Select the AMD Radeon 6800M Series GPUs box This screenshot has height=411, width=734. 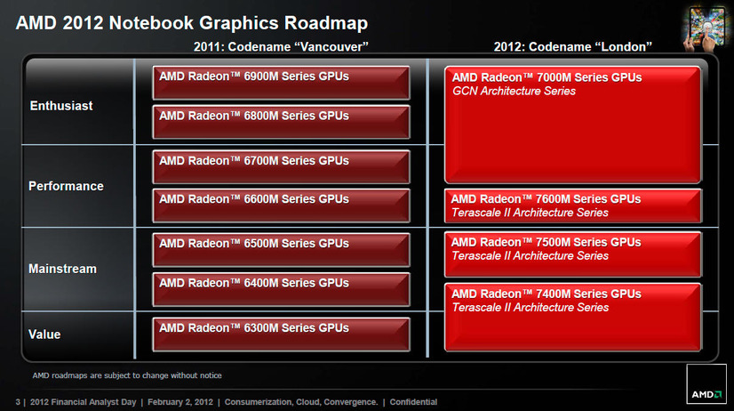coord(281,122)
